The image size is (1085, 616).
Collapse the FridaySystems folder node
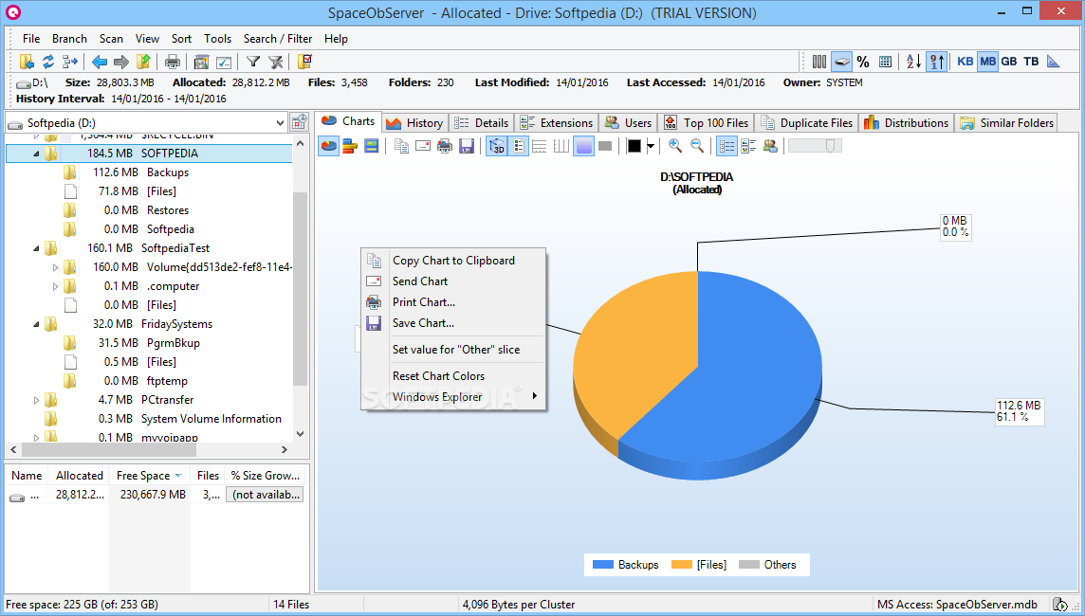click(36, 324)
